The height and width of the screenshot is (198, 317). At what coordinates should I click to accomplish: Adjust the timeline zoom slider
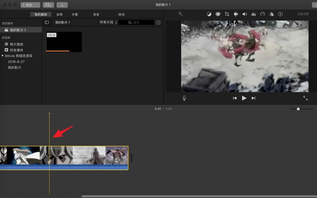[x=298, y=109]
